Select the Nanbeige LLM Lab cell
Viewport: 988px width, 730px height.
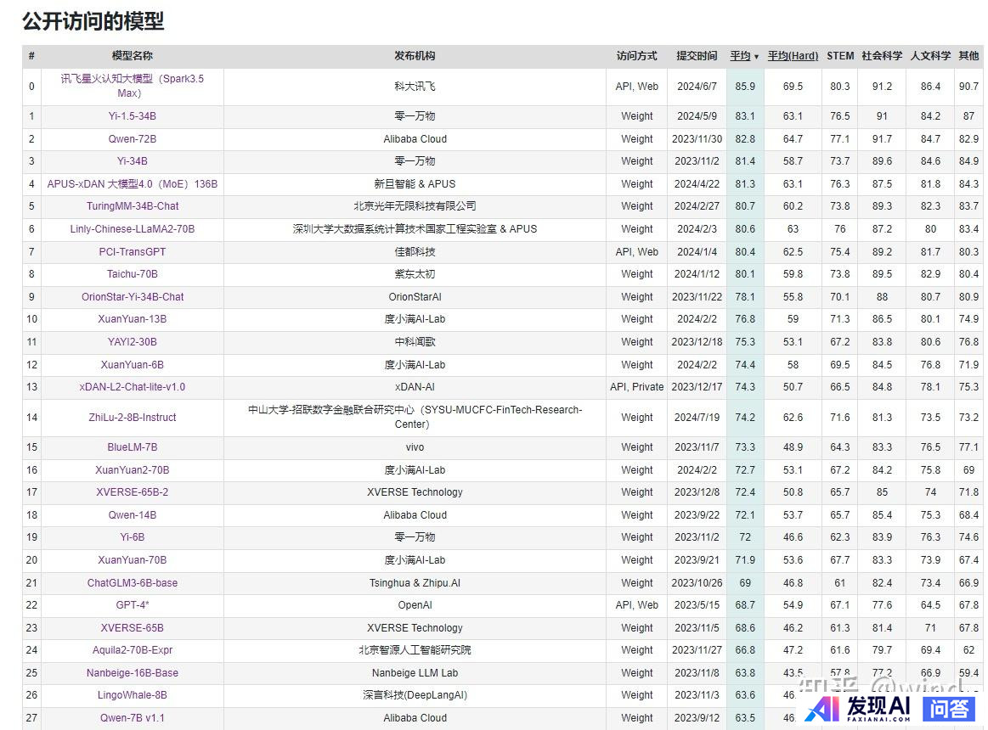pyautogui.click(x=415, y=672)
